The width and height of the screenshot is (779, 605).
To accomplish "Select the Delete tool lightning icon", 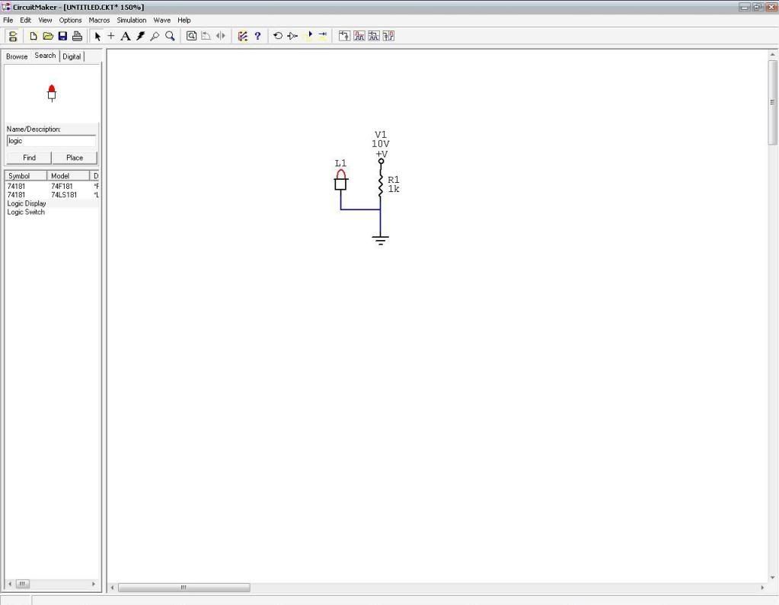I will pos(140,36).
